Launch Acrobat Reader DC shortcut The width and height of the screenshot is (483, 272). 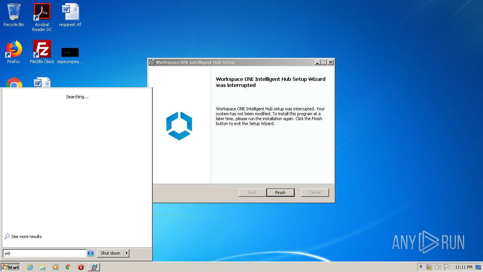pyautogui.click(x=42, y=17)
